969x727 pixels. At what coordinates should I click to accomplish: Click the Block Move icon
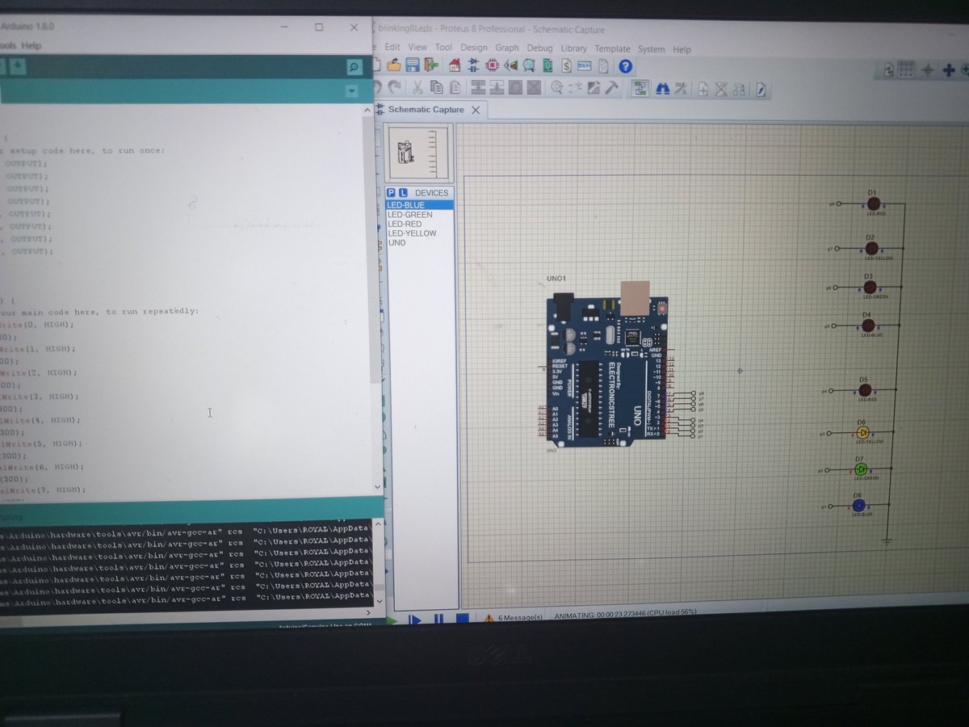[x=497, y=88]
